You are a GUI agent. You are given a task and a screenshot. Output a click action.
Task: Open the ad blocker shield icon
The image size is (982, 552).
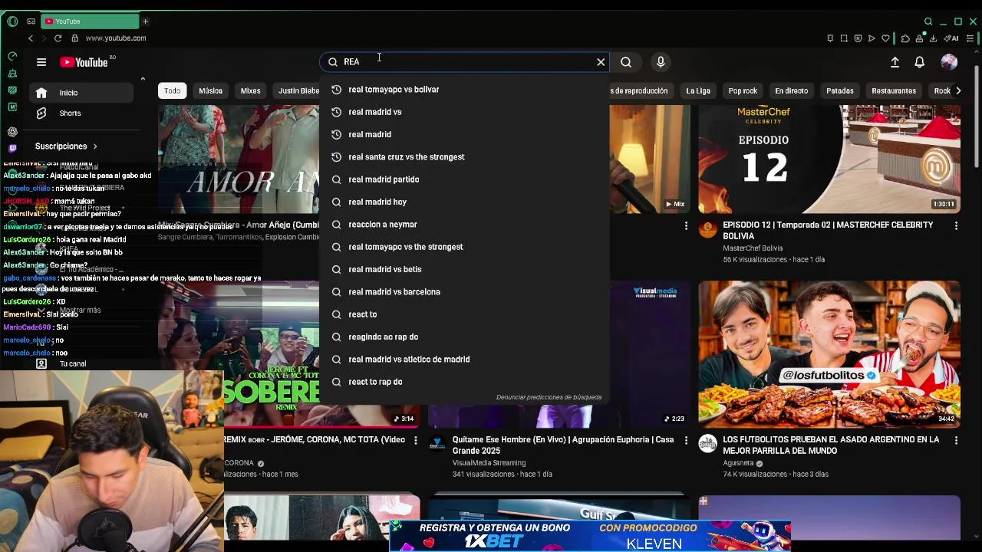click(858, 38)
